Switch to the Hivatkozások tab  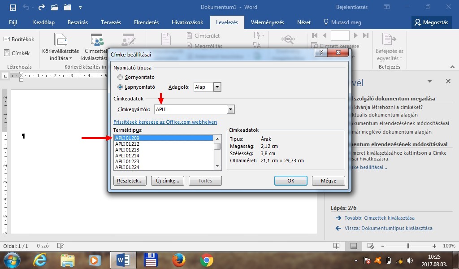[x=187, y=22]
